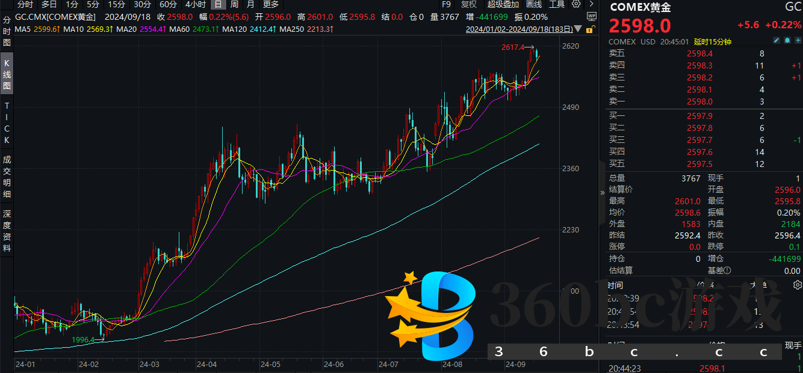Screen dimensions: 803x373
Task: Open trade detail settings gear icon
Action: point(797,285)
